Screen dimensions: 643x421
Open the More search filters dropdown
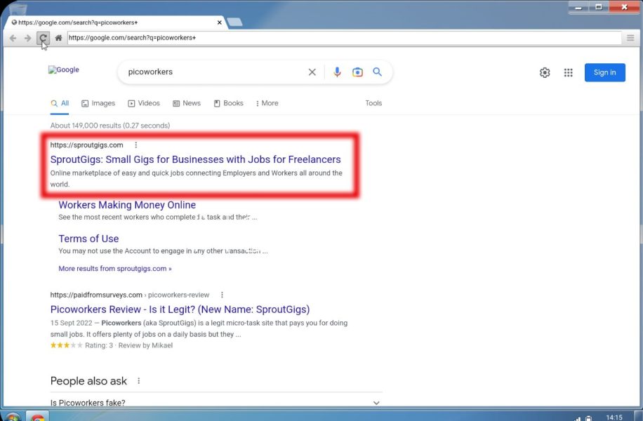(x=267, y=103)
